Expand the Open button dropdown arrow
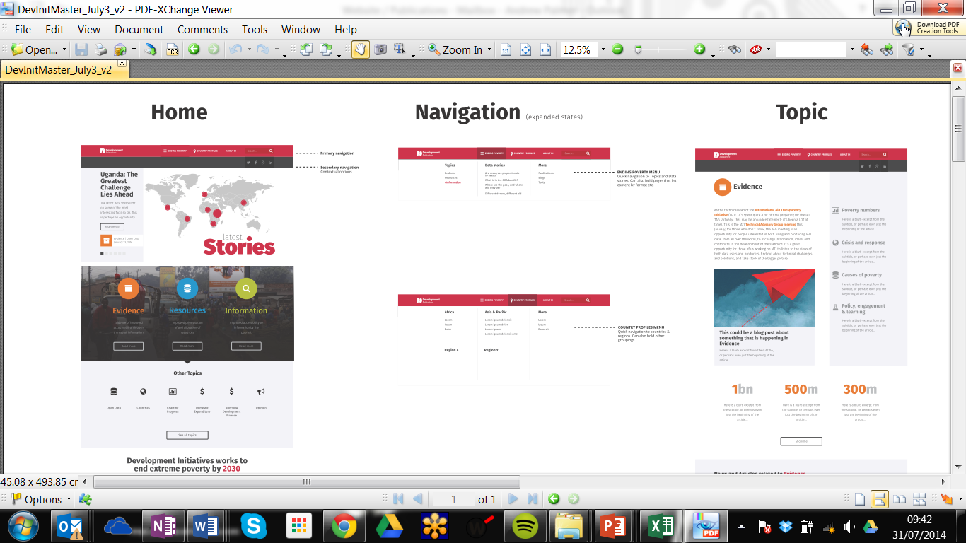The width and height of the screenshot is (966, 543). point(65,49)
